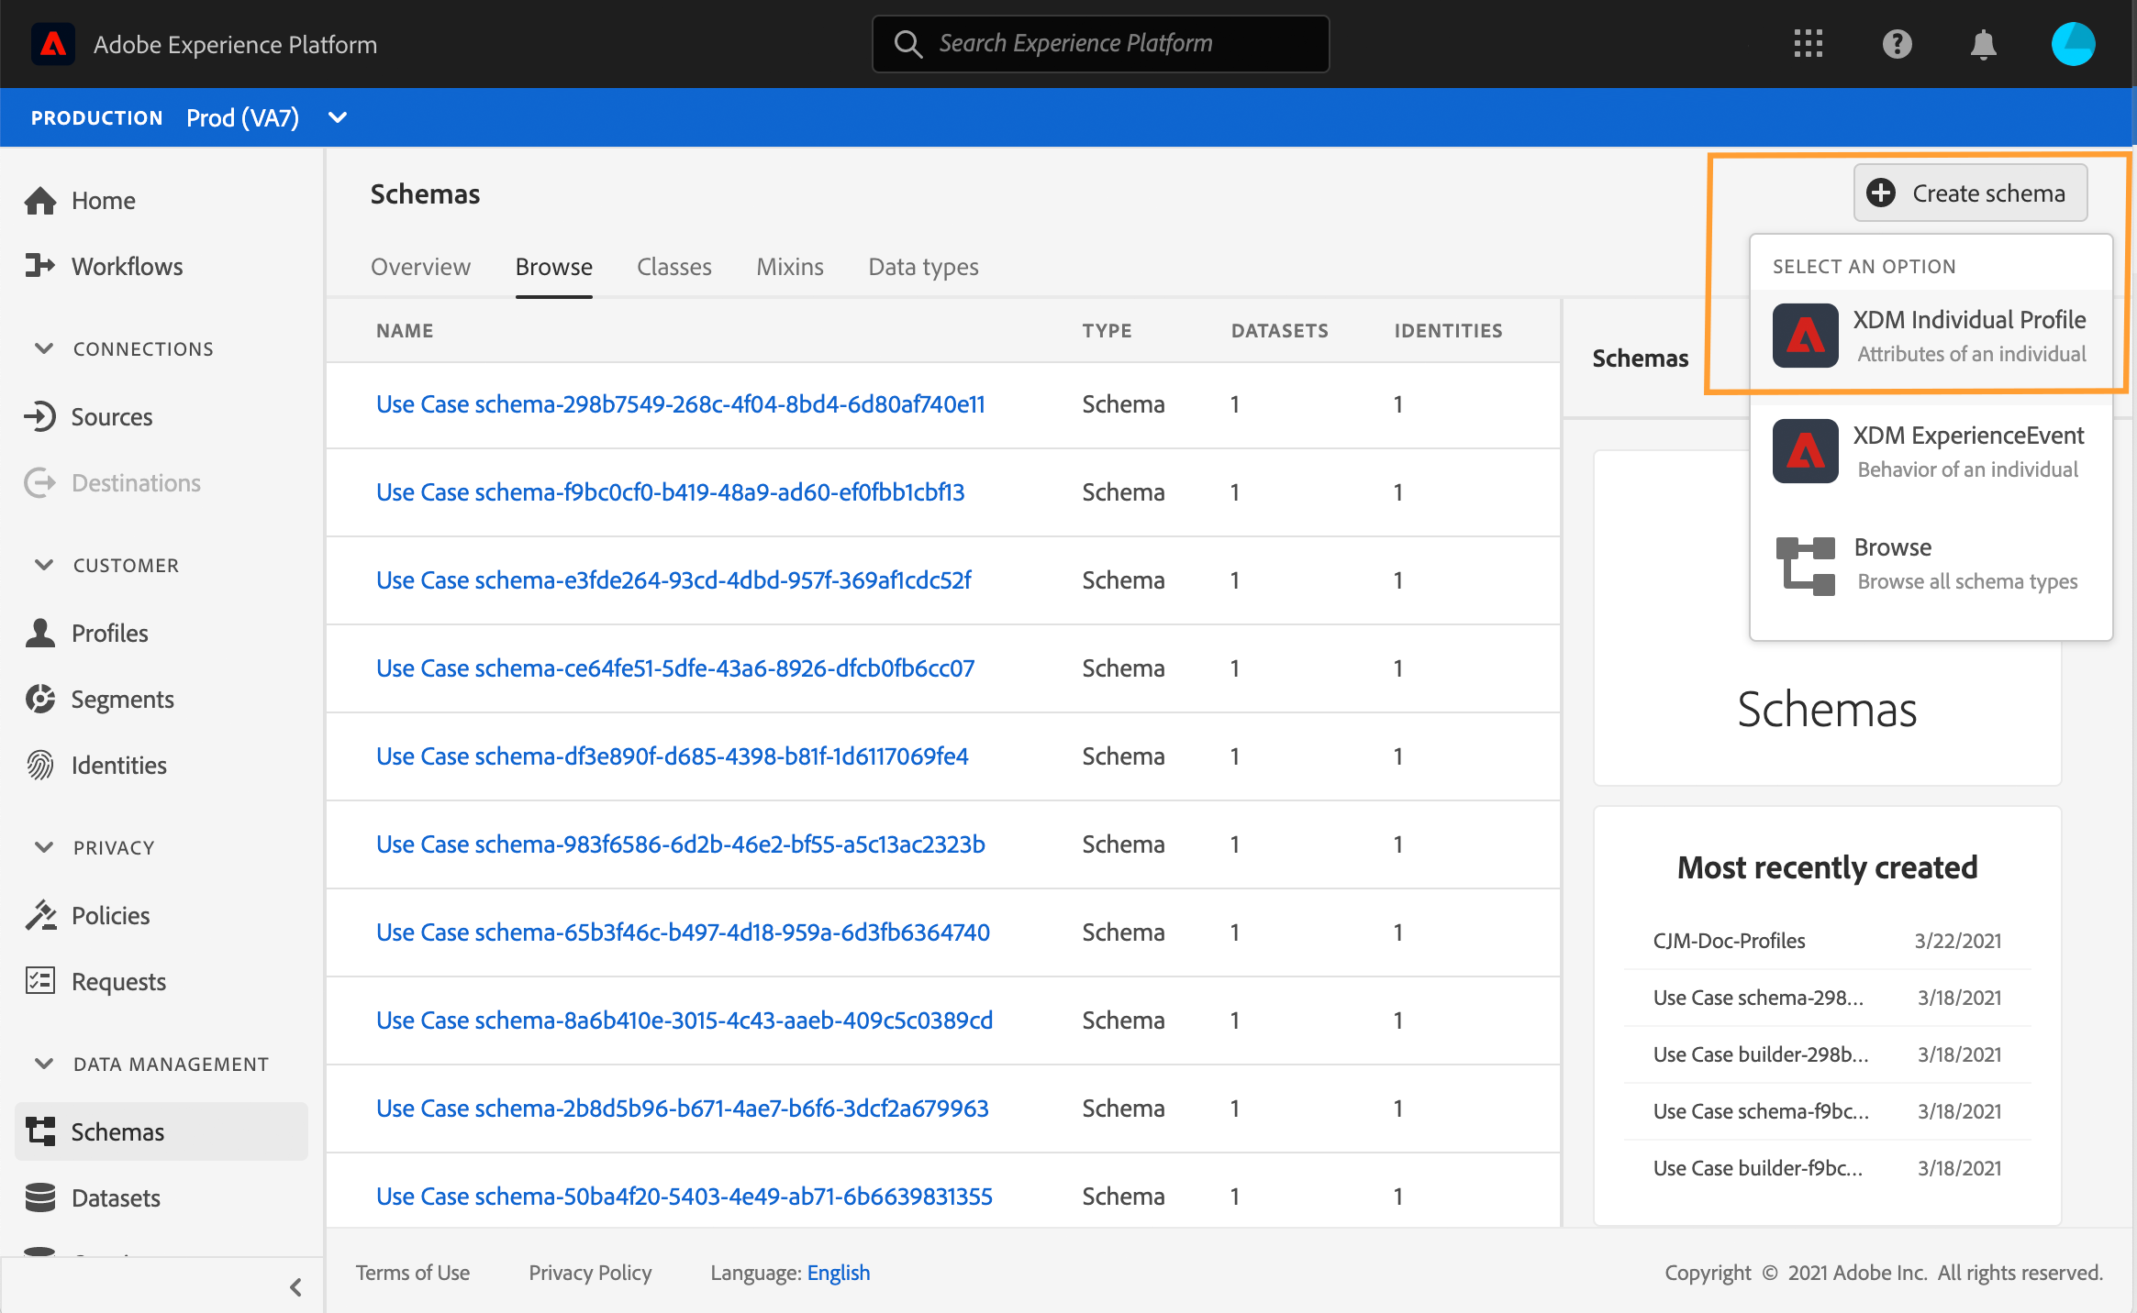Viewport: 2137px width, 1313px height.
Task: Click the help question mark icon
Action: [1897, 44]
